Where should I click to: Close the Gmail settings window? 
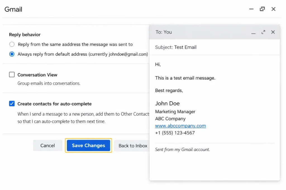pyautogui.click(x=273, y=9)
